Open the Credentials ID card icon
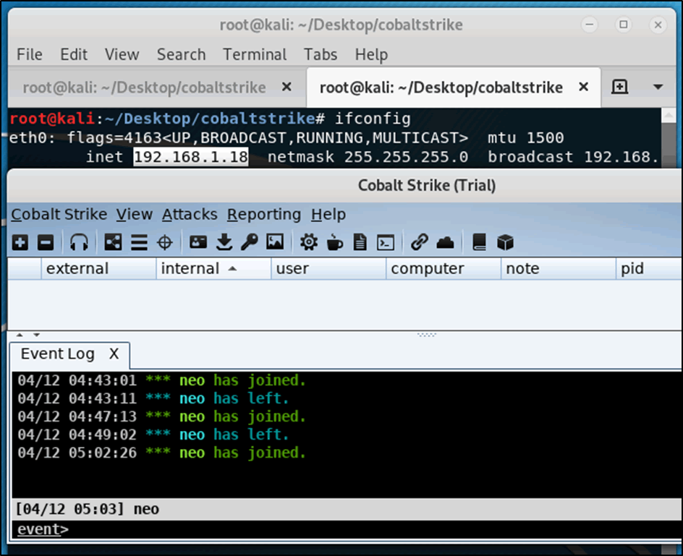The height and width of the screenshot is (556, 683). (x=198, y=242)
